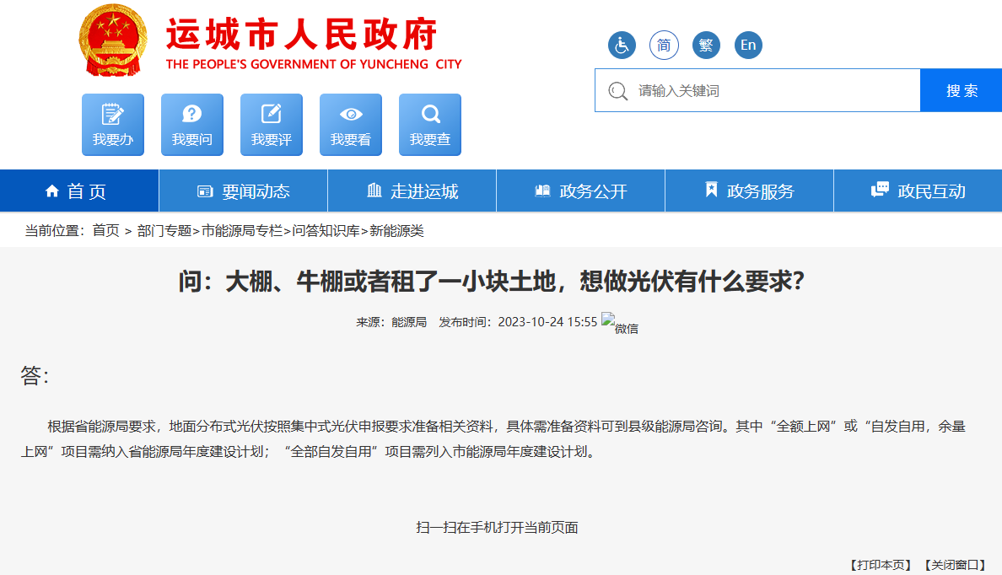Switch language to English En
This screenshot has width=1002, height=575.
(x=748, y=46)
